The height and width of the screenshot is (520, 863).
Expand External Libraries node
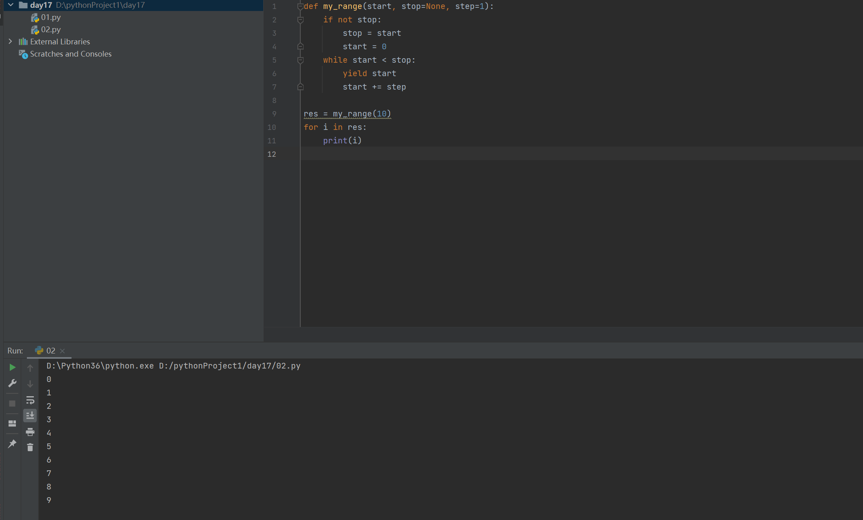click(x=10, y=42)
